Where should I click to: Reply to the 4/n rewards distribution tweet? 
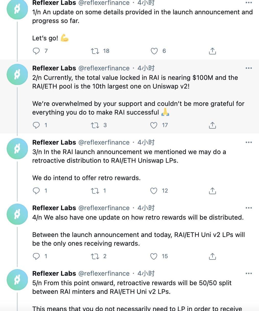pos(37,256)
